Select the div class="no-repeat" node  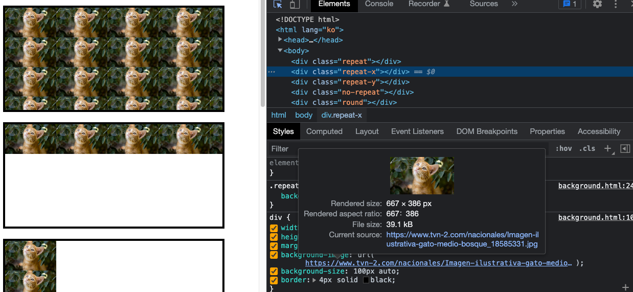352,92
